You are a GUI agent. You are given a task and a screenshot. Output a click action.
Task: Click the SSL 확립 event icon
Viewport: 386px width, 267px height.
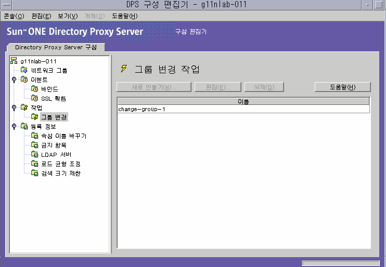click(x=35, y=98)
